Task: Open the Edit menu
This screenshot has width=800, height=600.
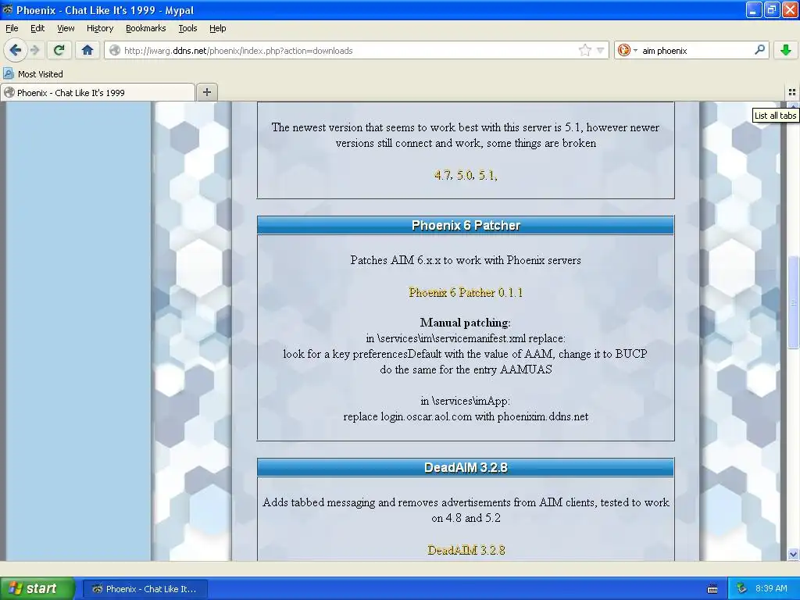Action: (37, 28)
